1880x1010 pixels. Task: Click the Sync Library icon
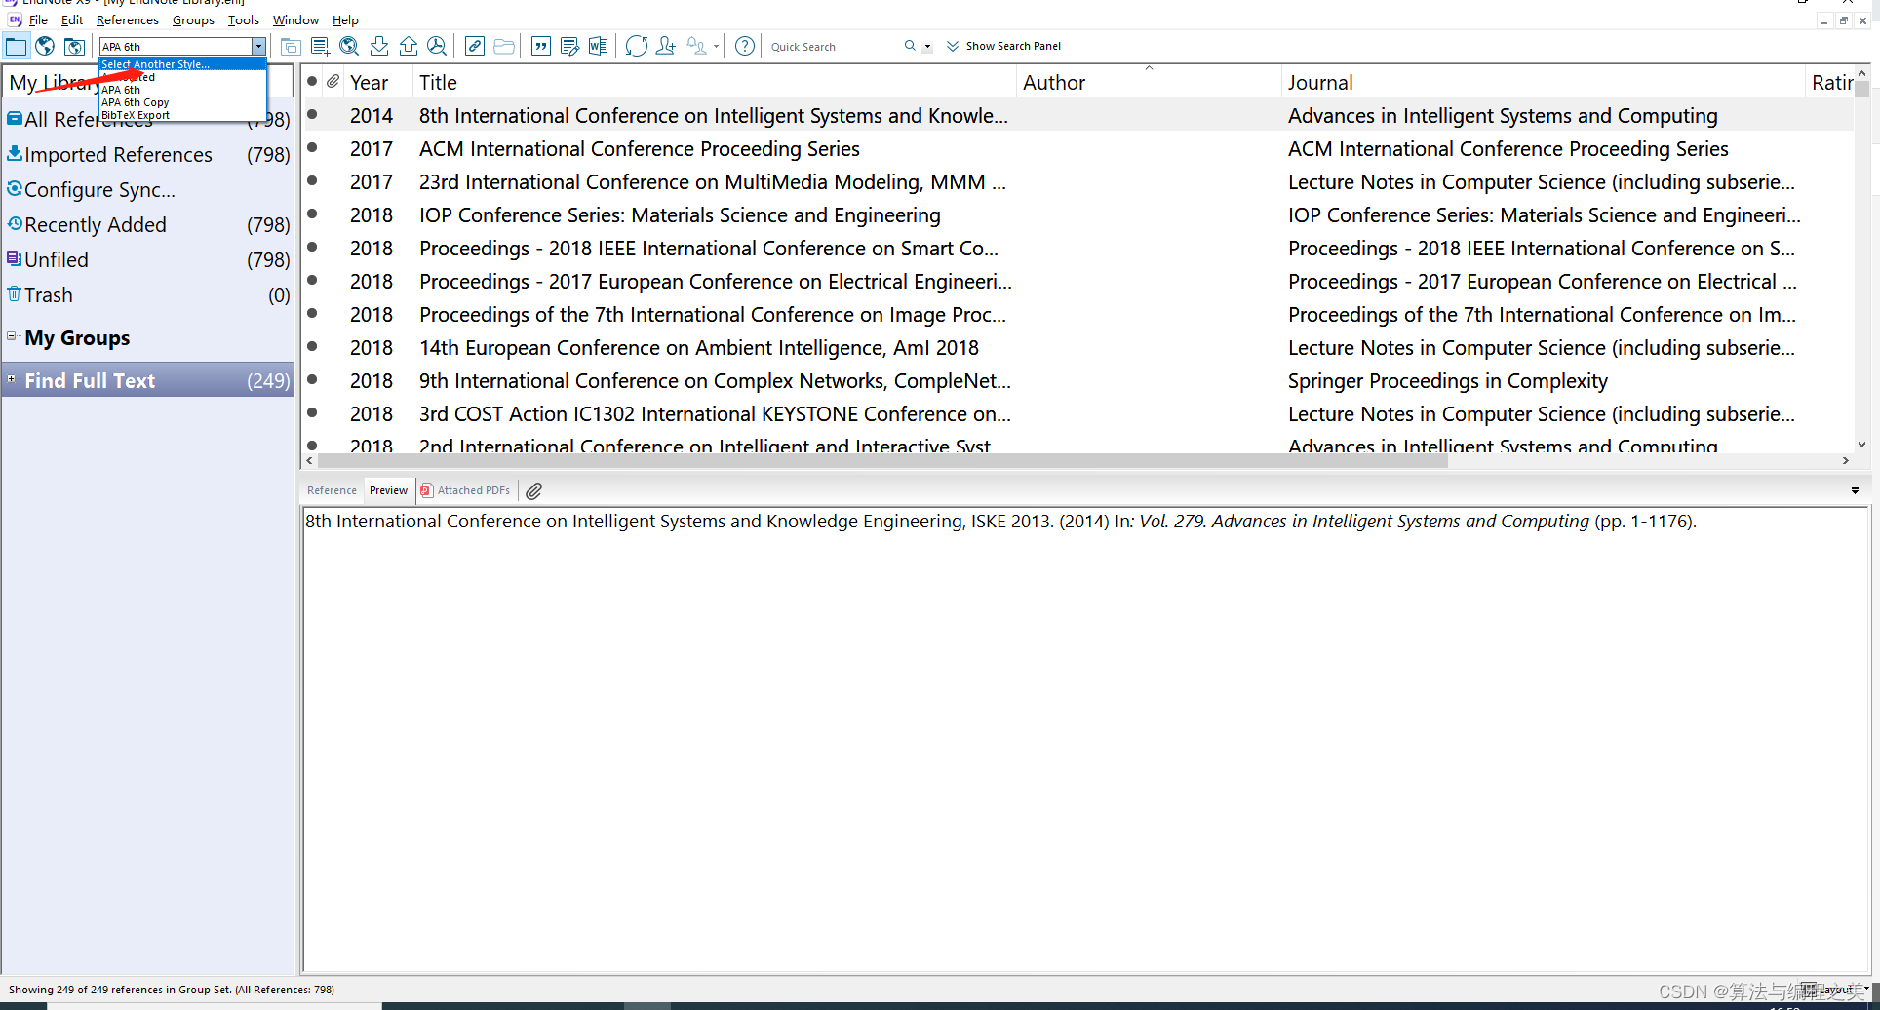click(637, 46)
